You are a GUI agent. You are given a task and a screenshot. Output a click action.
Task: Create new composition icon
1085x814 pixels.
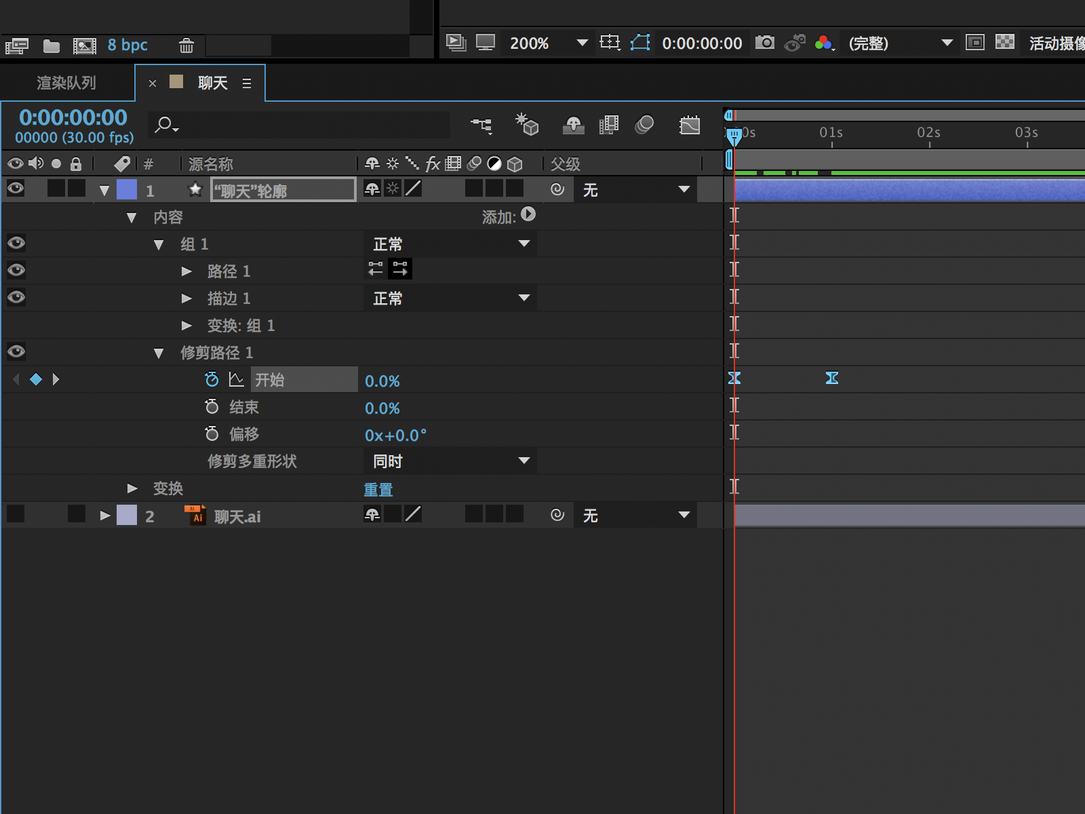click(x=85, y=45)
